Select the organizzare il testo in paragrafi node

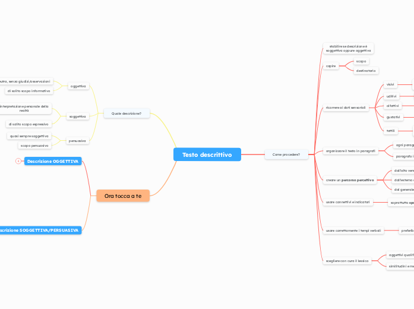[350, 151]
